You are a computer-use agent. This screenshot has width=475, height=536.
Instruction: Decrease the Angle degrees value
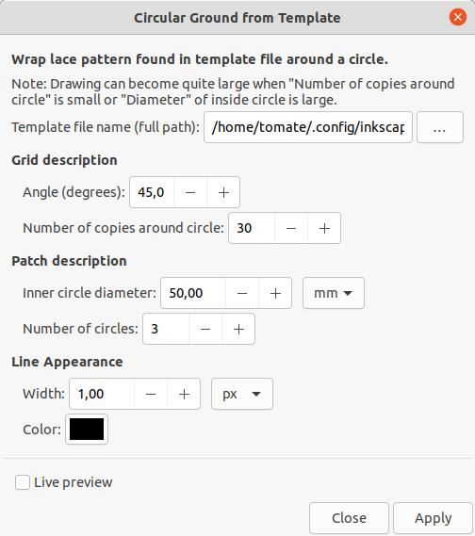(190, 192)
